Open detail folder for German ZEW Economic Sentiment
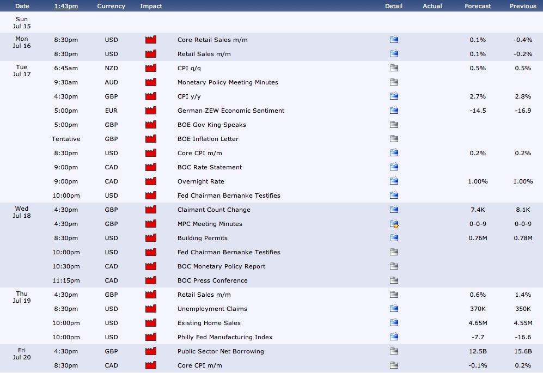Screen dimensions: 543x373 pyautogui.click(x=394, y=111)
